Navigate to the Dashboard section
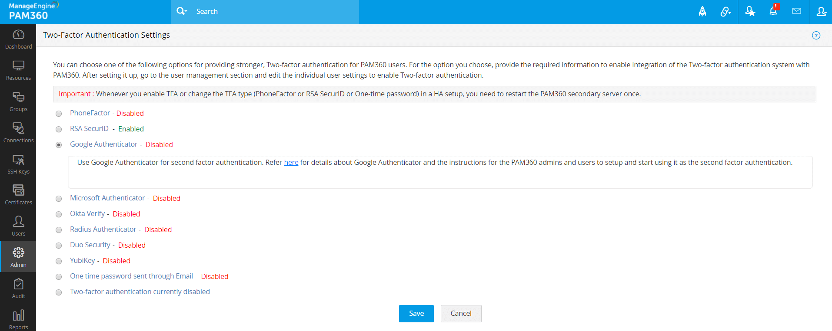The width and height of the screenshot is (832, 331). 18,39
